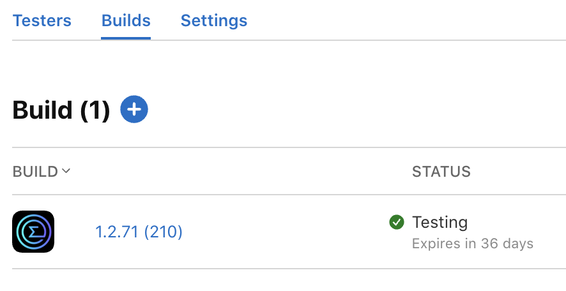Click the blue underline beneath Builds tab
Viewport: 566px width, 291px height.
coord(126,38)
